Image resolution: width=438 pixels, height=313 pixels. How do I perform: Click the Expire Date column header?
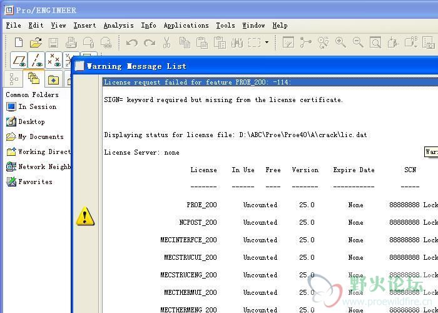coord(354,170)
